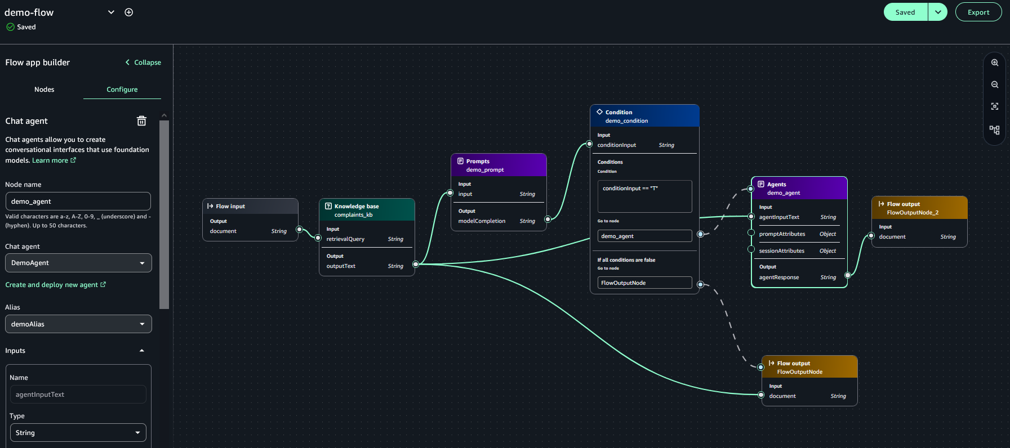
Task: Click the Node name input field
Action: [78, 201]
